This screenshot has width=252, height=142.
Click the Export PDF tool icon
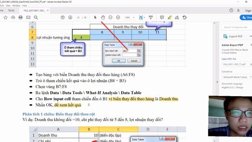[225, 36]
